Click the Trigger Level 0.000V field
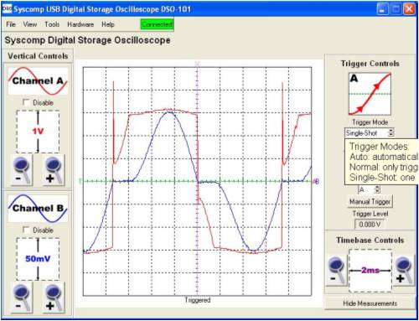The height and width of the screenshot is (321, 419). [370, 225]
